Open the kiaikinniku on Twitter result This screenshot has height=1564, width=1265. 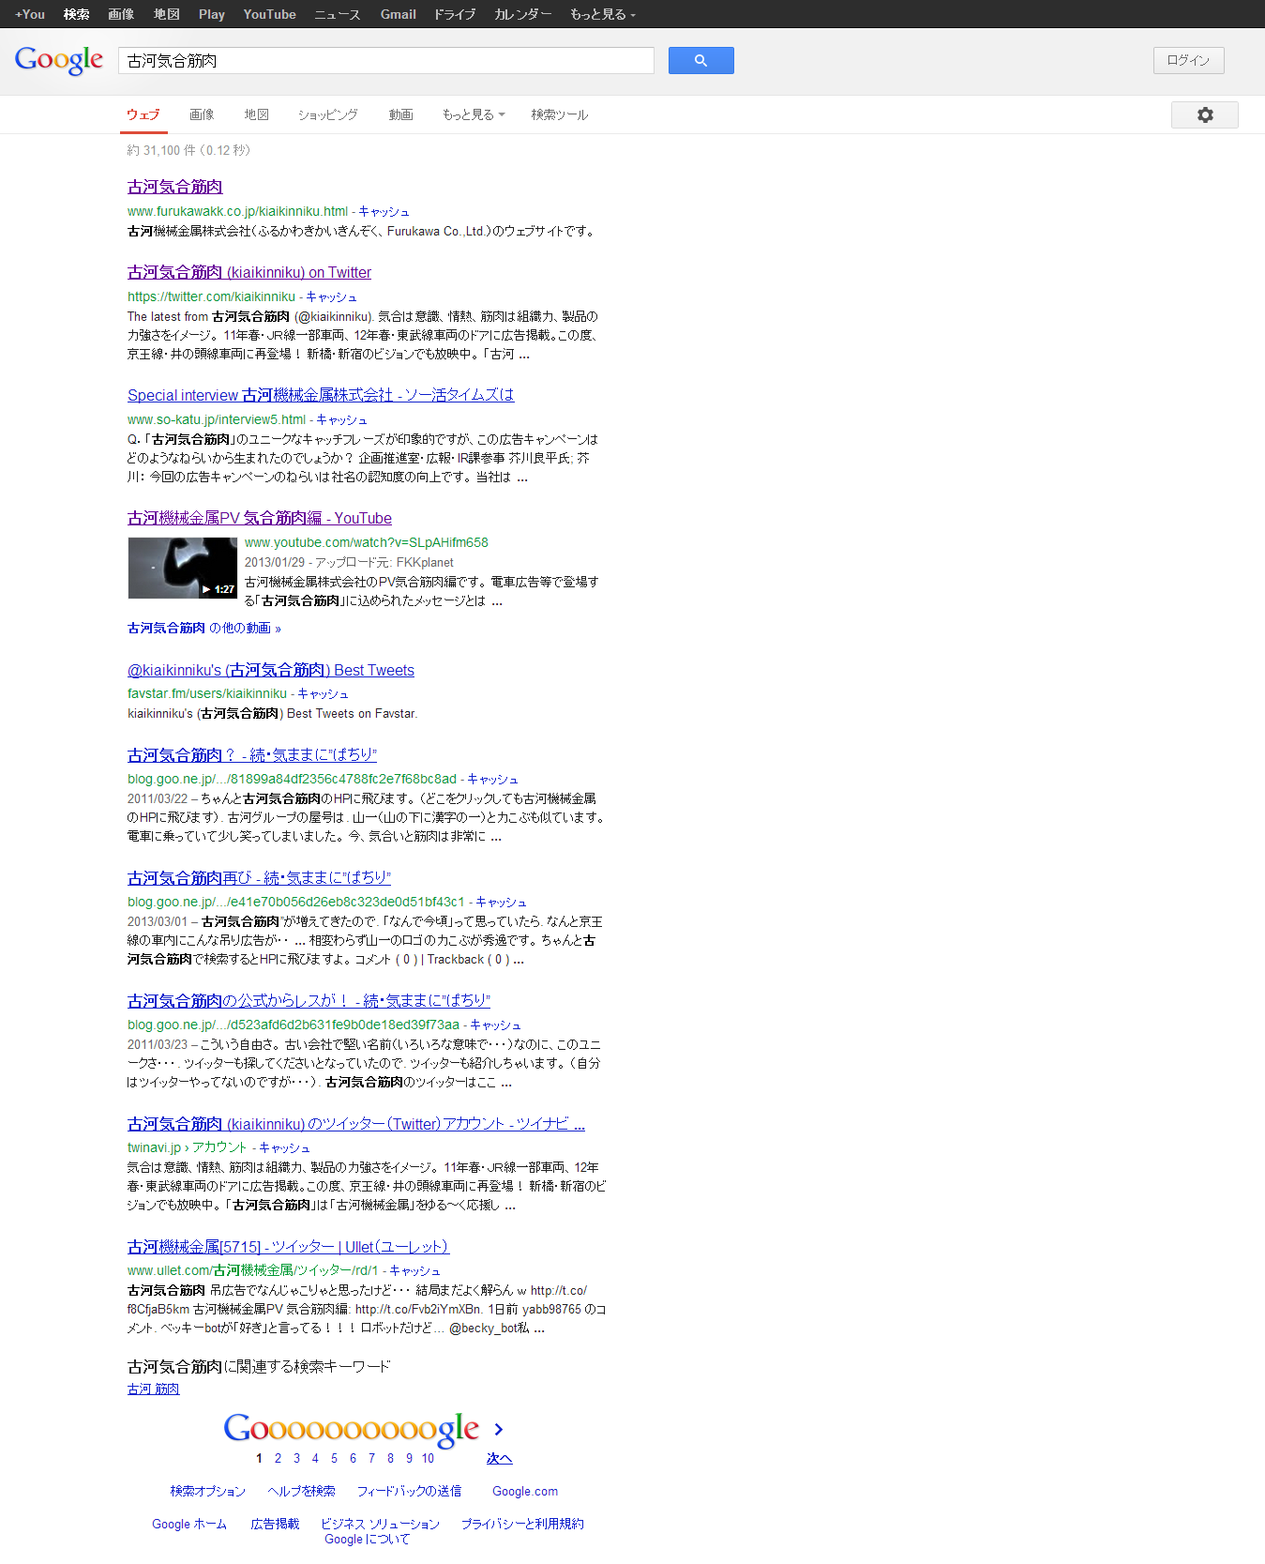point(249,272)
